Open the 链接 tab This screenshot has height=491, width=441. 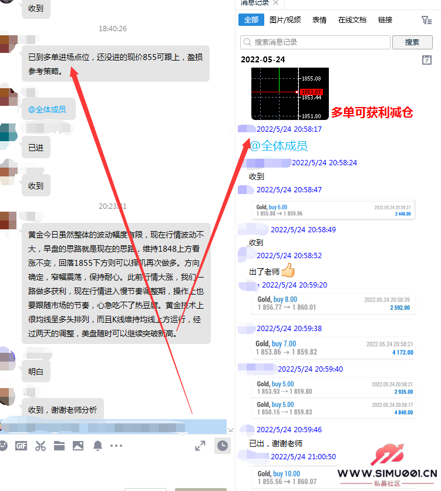click(x=385, y=20)
